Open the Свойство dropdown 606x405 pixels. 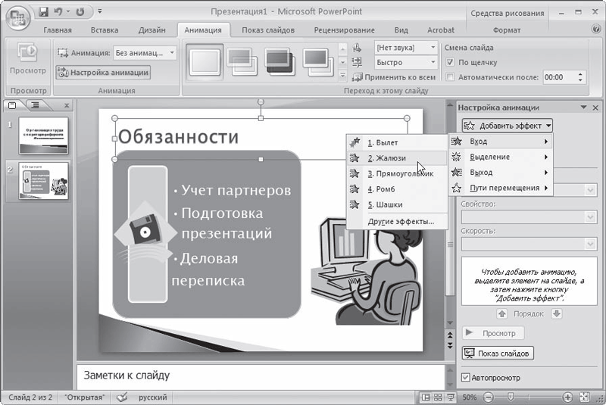click(529, 217)
